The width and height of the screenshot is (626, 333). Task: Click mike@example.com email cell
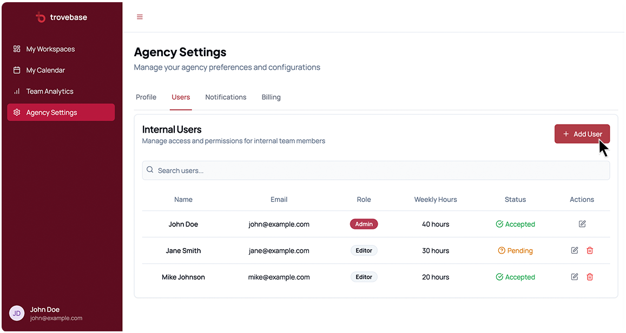pos(279,277)
